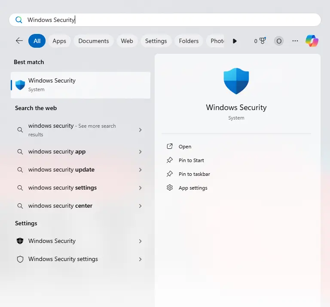Click the 'Windows Security' title in preview pane
The image size is (330, 307).
point(236,107)
